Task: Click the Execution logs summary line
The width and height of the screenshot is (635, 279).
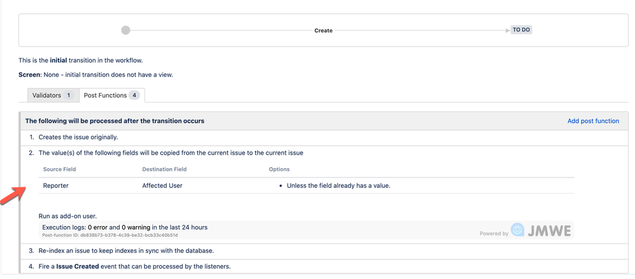Action: click(x=125, y=227)
